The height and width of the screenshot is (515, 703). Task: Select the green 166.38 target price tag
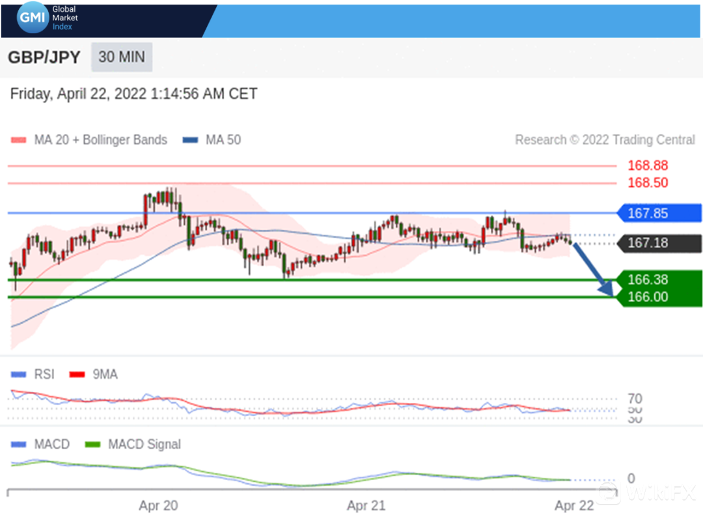tap(657, 280)
